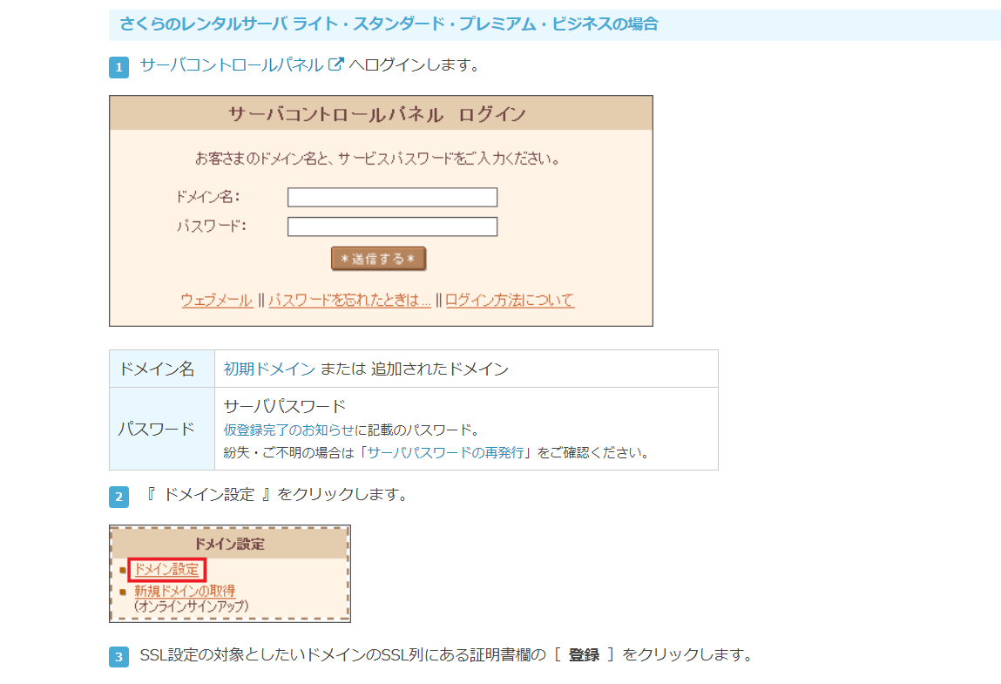Click the 新規ドメインの取得 link
Image resolution: width=1001 pixels, height=684 pixels.
pos(185,591)
